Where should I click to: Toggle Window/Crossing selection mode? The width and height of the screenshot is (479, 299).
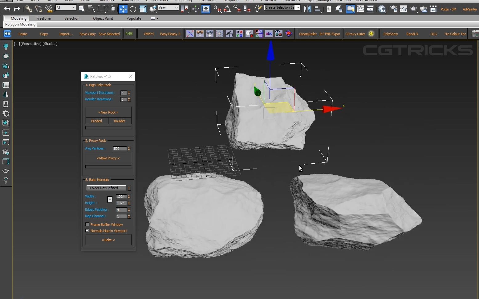111,9
